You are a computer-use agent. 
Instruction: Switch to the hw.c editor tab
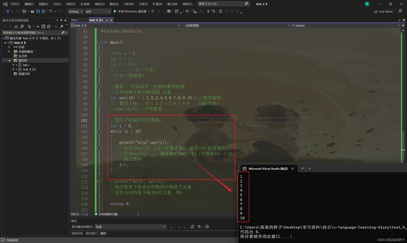coord(75,20)
